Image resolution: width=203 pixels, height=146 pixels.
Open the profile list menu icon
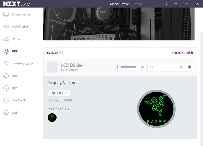[x=176, y=4]
